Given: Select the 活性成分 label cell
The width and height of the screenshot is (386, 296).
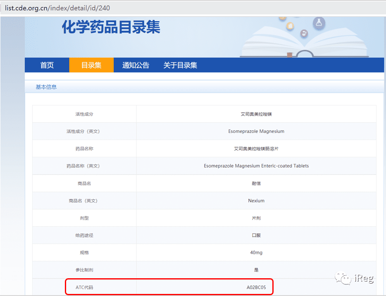Looking at the screenshot, I should [x=84, y=114].
